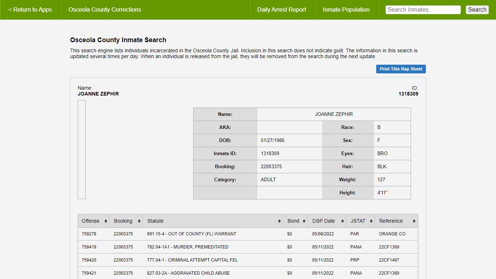Sort table by DSP Date header text
The height and width of the screenshot is (279, 496).
pyautogui.click(x=323, y=221)
